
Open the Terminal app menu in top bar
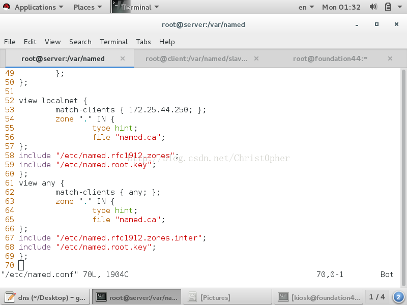pos(139,7)
